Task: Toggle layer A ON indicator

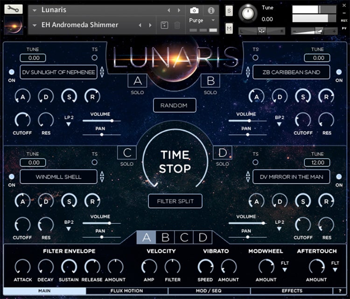Action: [x=12, y=72]
